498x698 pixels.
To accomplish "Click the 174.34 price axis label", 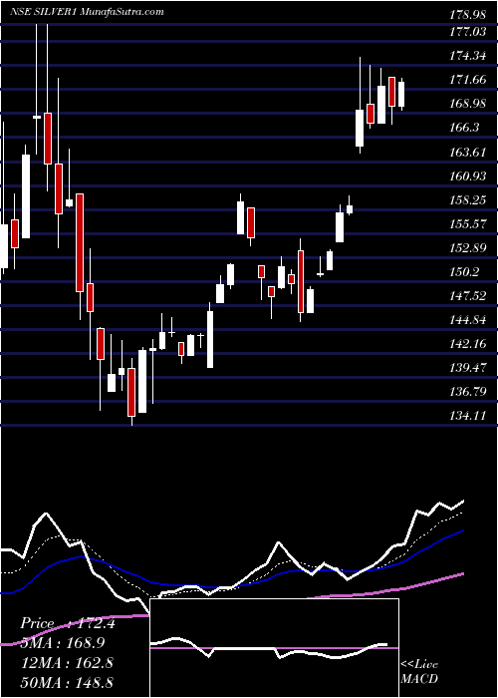I will pos(467,57).
